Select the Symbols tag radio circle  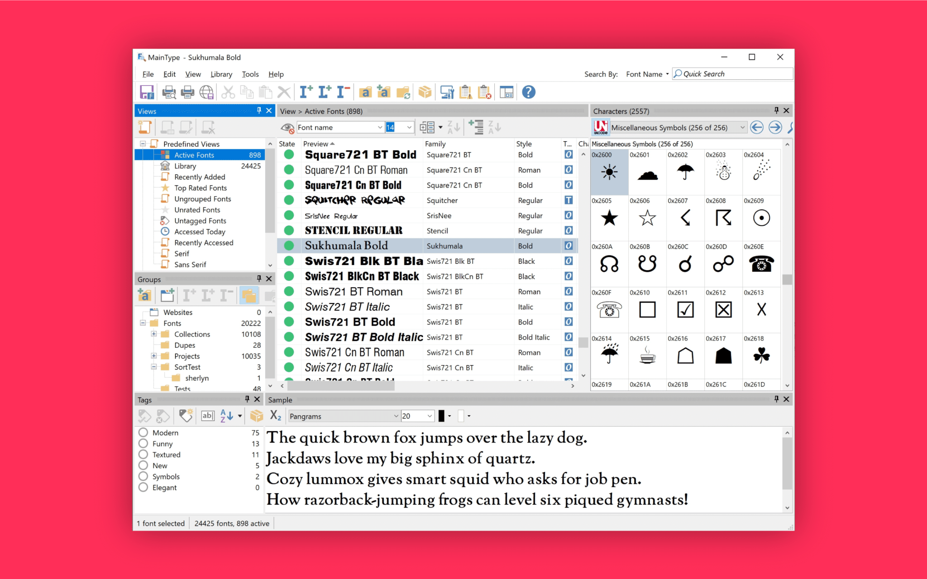(x=143, y=476)
